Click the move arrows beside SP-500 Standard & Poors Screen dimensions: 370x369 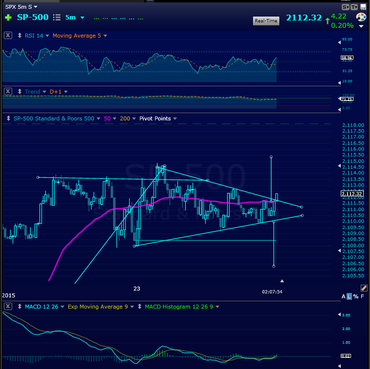8,118
